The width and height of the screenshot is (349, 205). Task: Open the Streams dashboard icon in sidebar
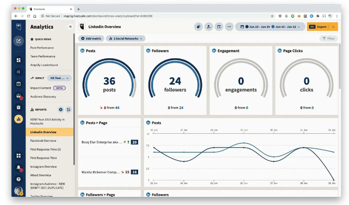pyautogui.click(x=19, y=60)
